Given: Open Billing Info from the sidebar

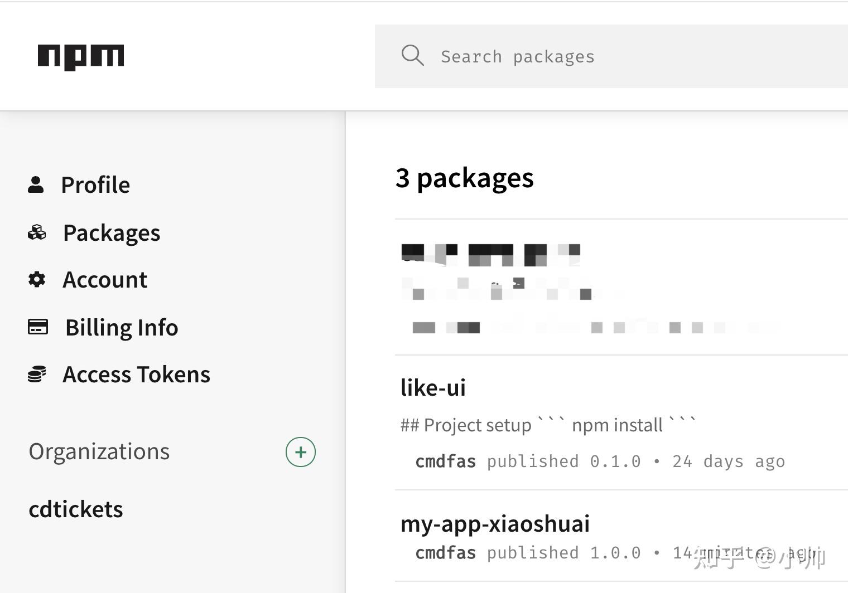Looking at the screenshot, I should coord(122,327).
